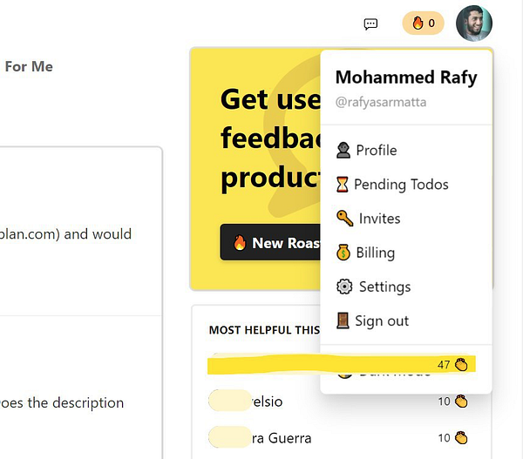
Task: Switch to the For Me tab
Action: [x=29, y=67]
